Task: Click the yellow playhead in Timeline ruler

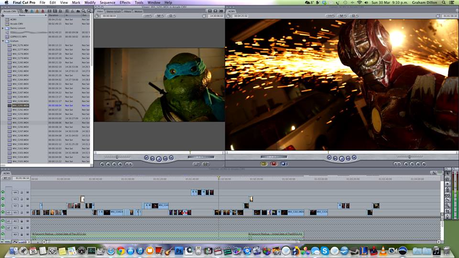Action: (x=219, y=178)
